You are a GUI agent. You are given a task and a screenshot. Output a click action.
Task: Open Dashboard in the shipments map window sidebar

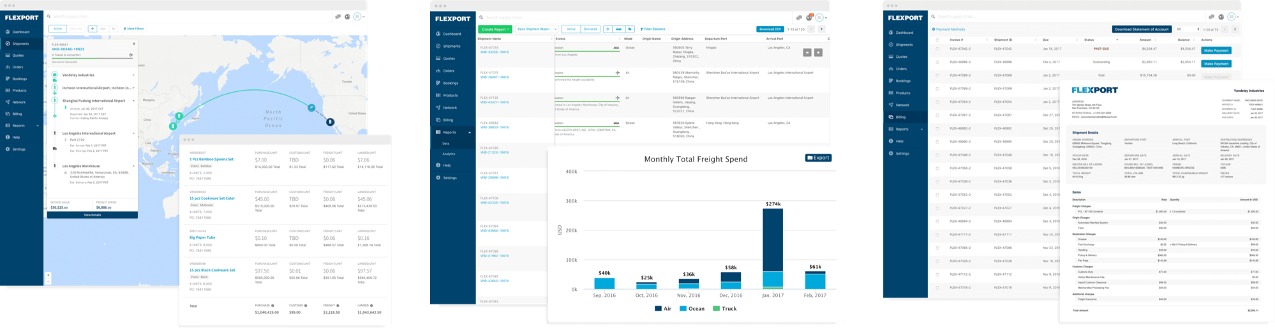[21, 32]
